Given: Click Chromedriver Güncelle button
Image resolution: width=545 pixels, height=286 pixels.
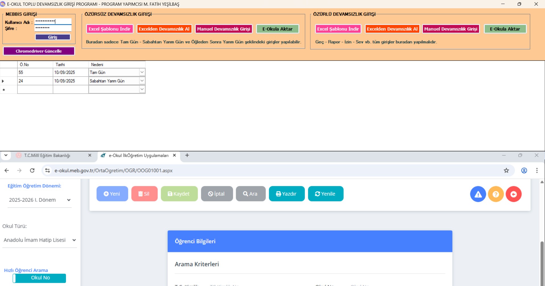Looking at the screenshot, I should coord(39,51).
